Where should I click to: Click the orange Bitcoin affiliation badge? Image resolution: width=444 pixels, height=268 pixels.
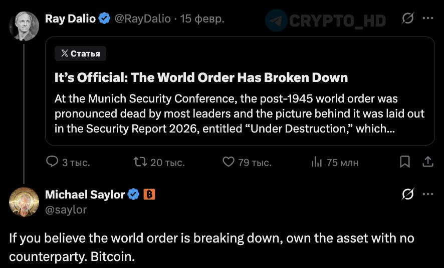click(x=149, y=194)
